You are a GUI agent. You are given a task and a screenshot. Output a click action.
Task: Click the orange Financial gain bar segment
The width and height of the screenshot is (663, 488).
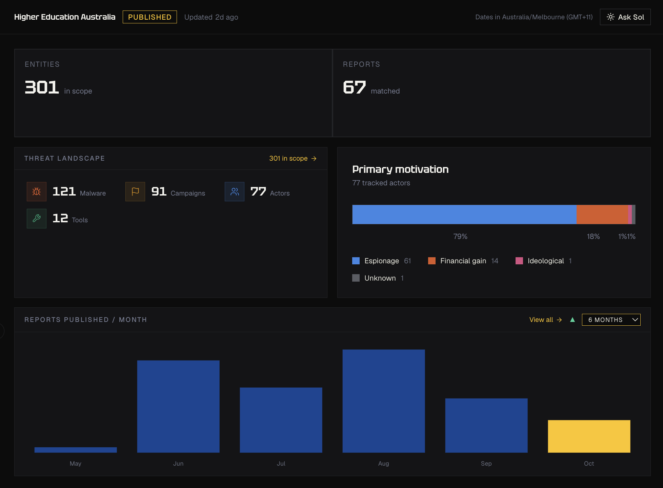click(602, 215)
